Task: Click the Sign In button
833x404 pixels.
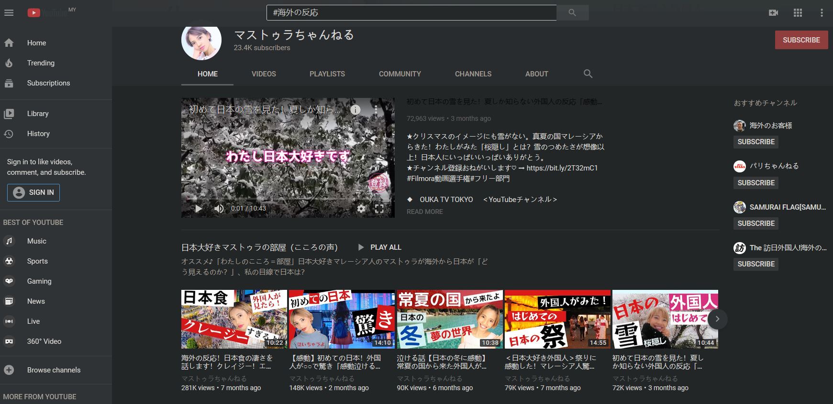Action: (33, 192)
